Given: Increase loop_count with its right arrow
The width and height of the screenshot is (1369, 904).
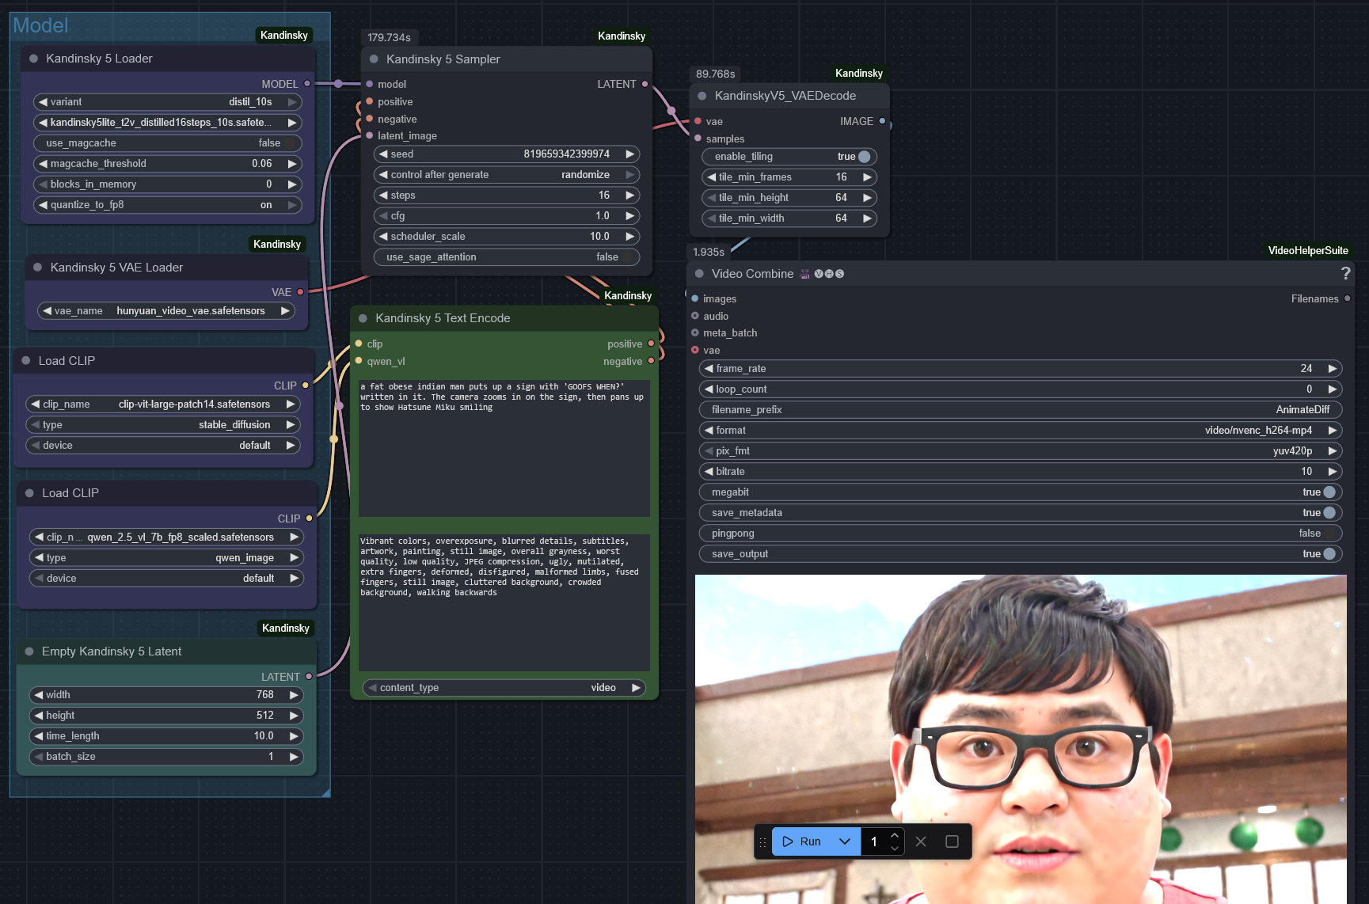Looking at the screenshot, I should [1333, 389].
